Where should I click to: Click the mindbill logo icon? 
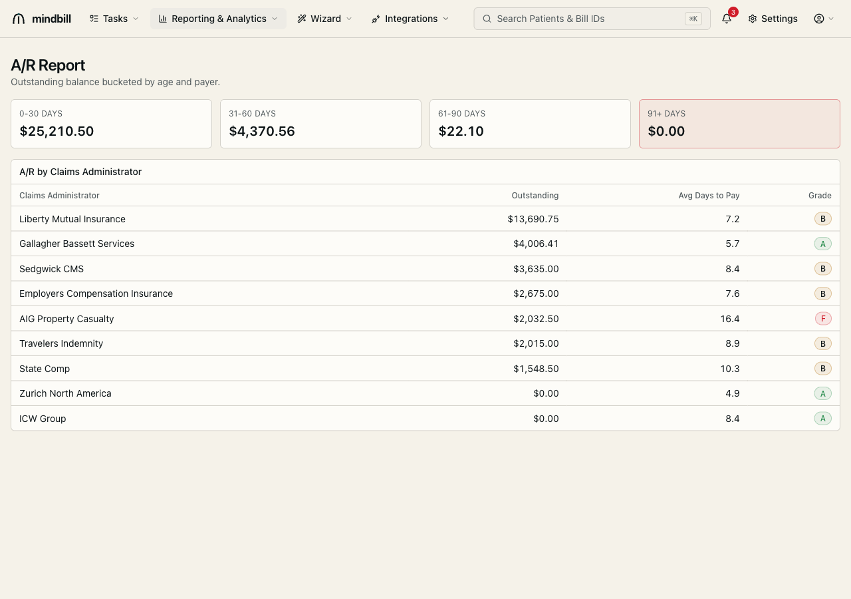click(x=19, y=19)
